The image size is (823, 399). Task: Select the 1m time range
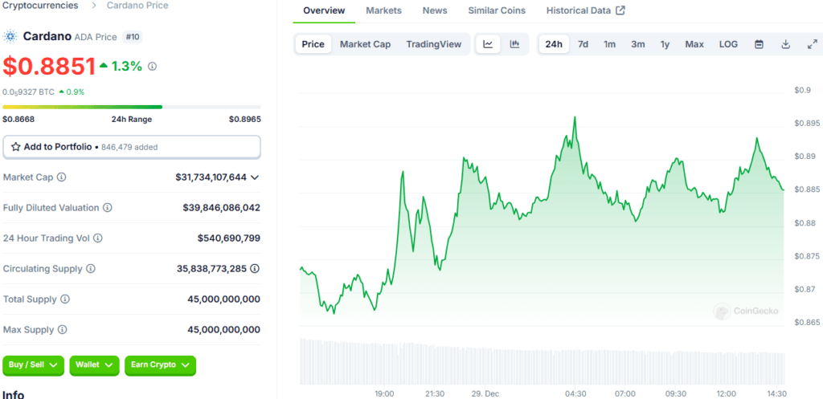[x=609, y=44]
